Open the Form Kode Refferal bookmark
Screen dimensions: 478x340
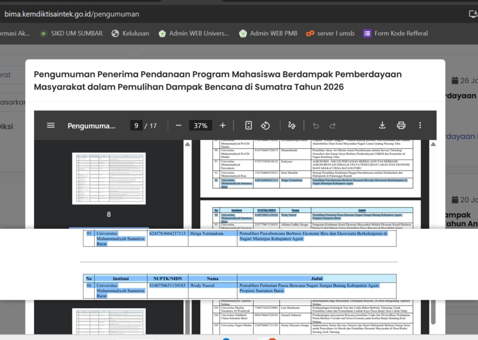pos(396,34)
